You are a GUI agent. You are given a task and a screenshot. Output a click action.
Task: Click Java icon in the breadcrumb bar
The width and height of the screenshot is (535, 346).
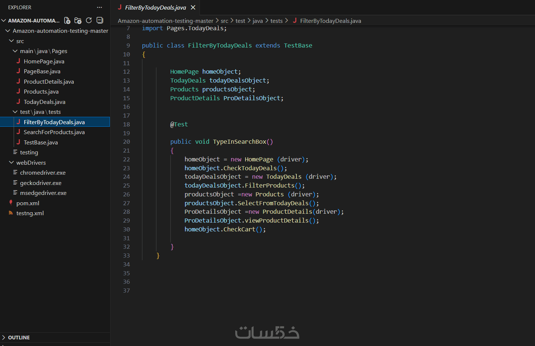tap(295, 21)
